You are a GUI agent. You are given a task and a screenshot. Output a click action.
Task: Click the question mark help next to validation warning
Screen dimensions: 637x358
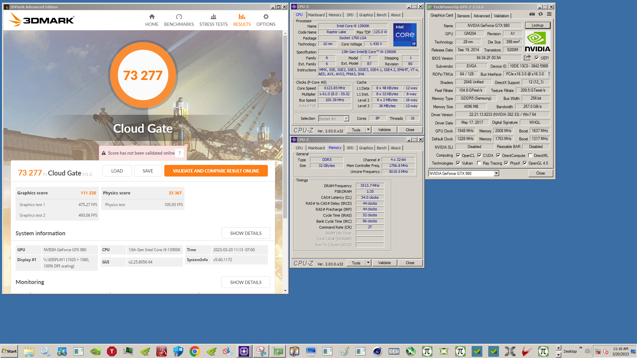[x=180, y=153]
